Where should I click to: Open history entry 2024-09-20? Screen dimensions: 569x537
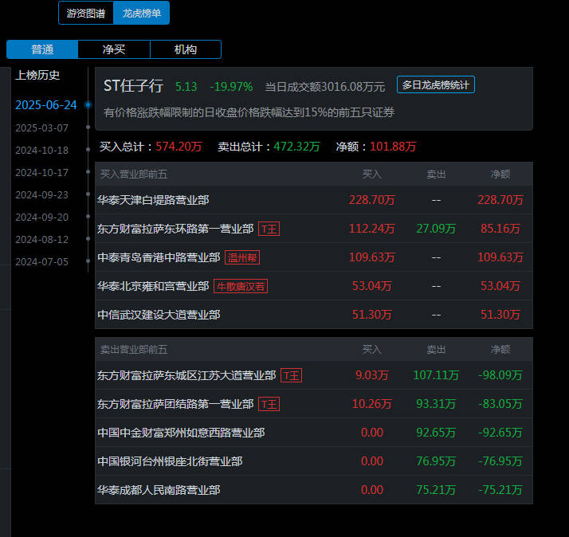click(41, 217)
